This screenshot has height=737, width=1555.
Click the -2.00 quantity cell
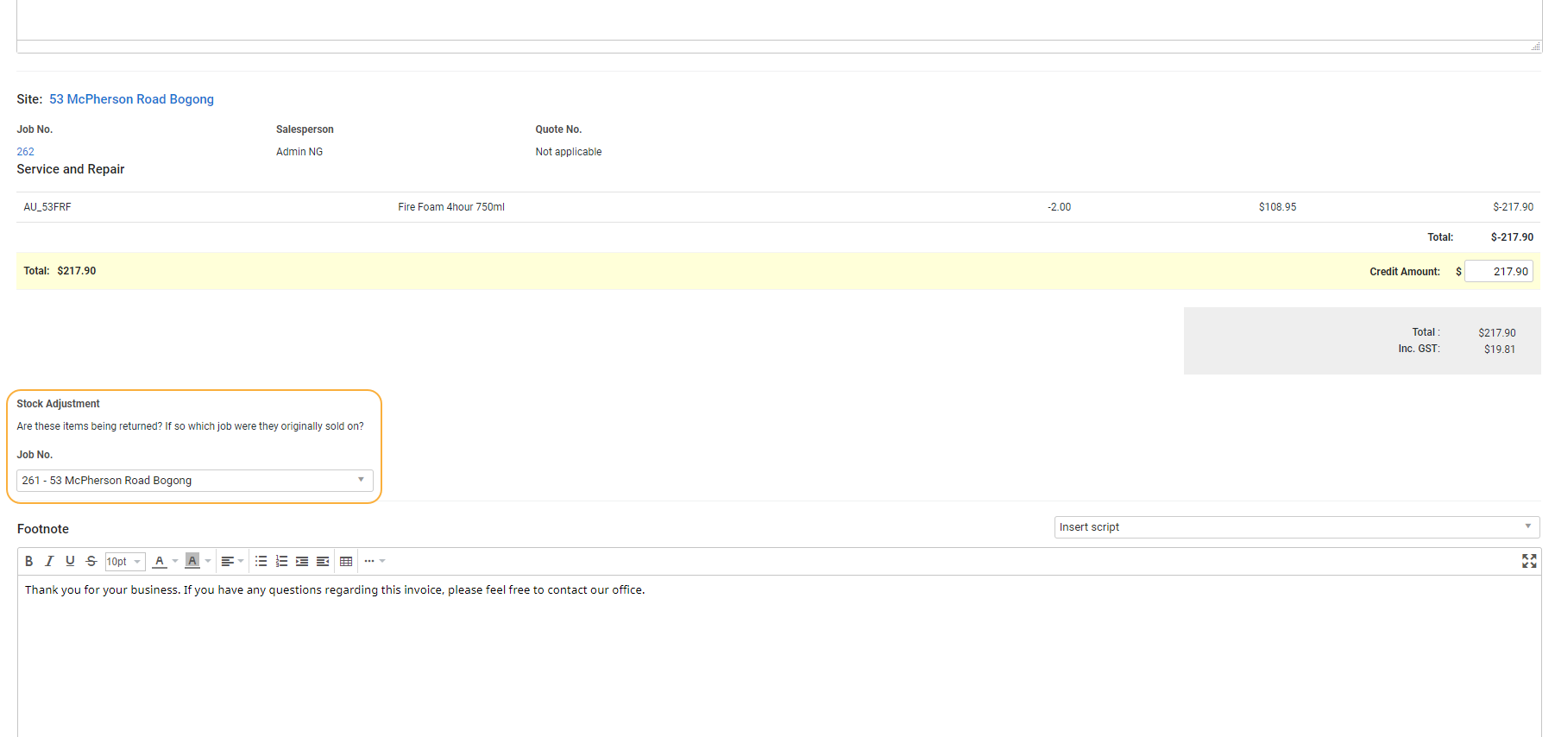click(x=1059, y=207)
